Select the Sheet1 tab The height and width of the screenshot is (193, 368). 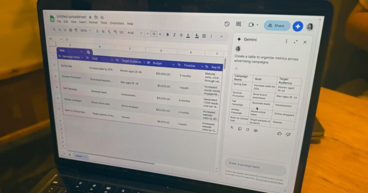(x=81, y=156)
